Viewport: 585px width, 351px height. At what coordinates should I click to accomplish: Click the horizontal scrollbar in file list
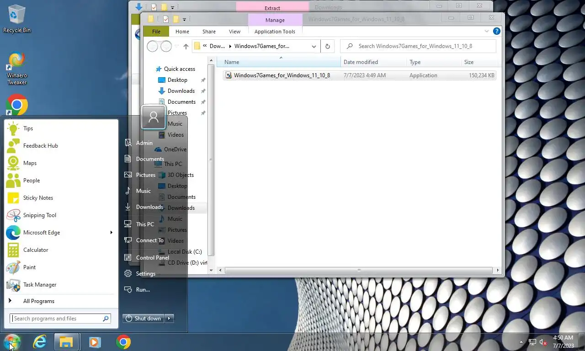tap(359, 270)
